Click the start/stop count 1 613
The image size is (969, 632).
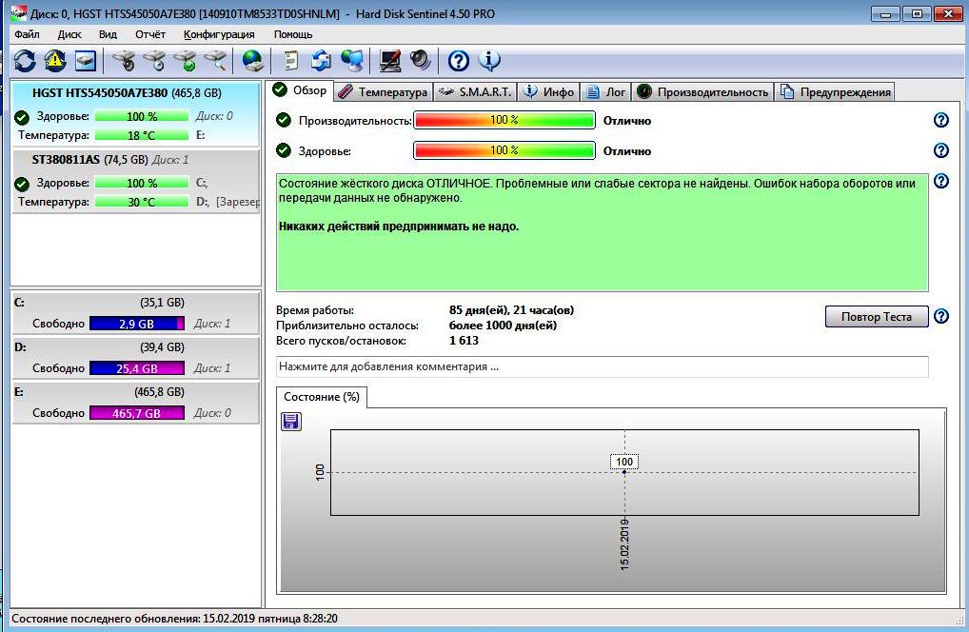coord(465,341)
